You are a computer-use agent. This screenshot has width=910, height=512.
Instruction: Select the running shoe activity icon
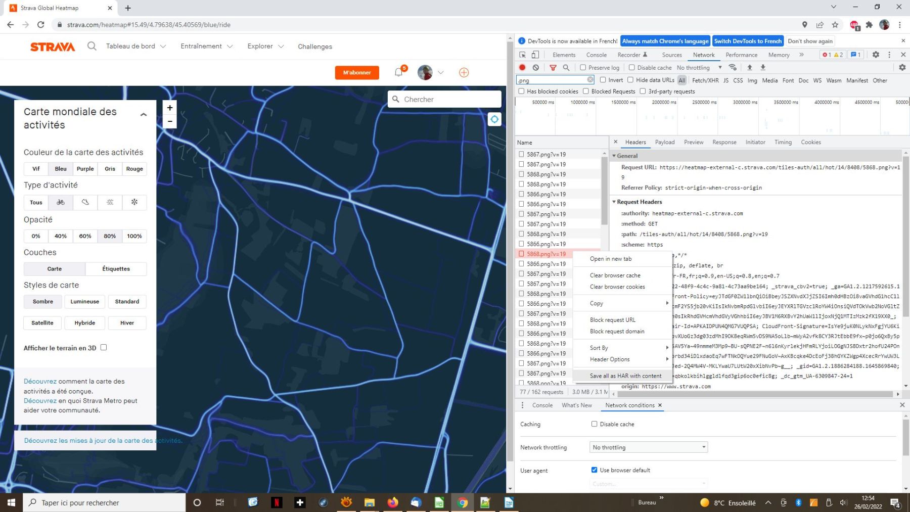(x=85, y=202)
